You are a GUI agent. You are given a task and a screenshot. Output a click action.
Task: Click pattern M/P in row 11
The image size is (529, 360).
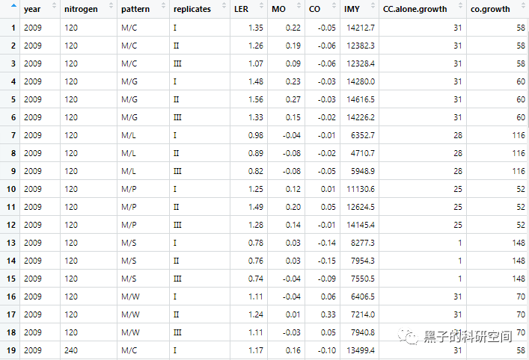point(129,207)
